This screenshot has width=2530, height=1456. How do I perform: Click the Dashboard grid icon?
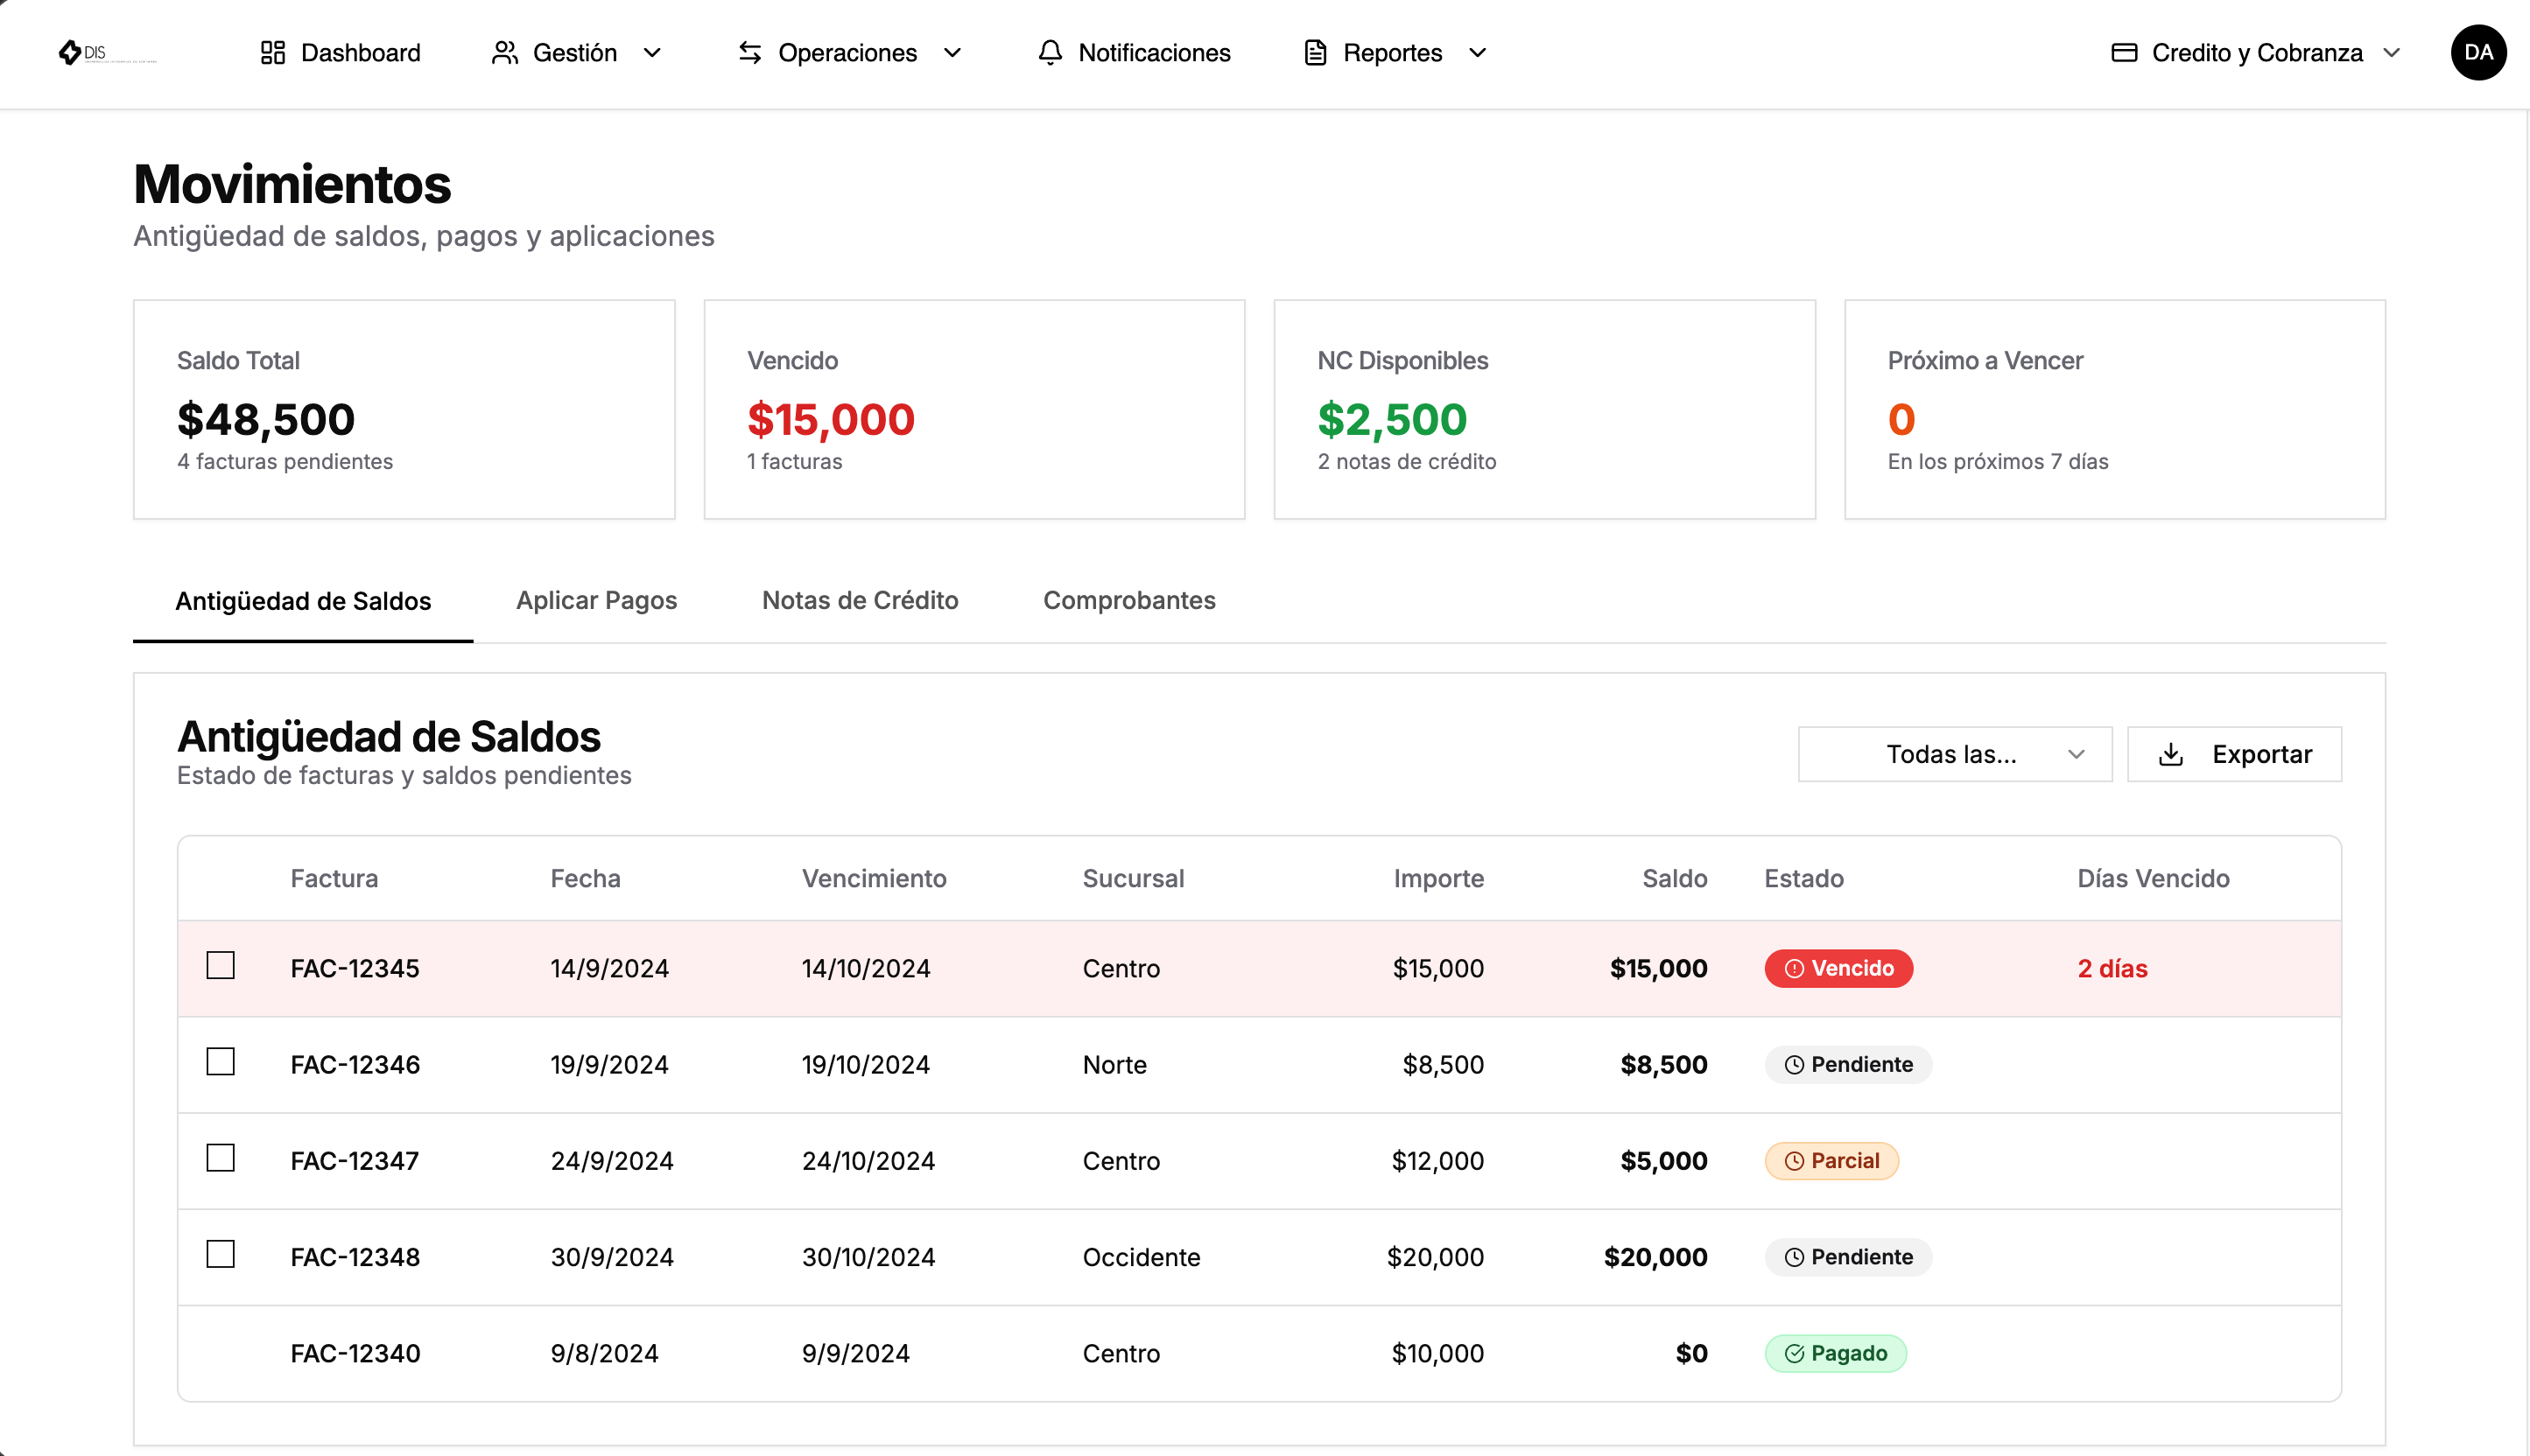(272, 52)
